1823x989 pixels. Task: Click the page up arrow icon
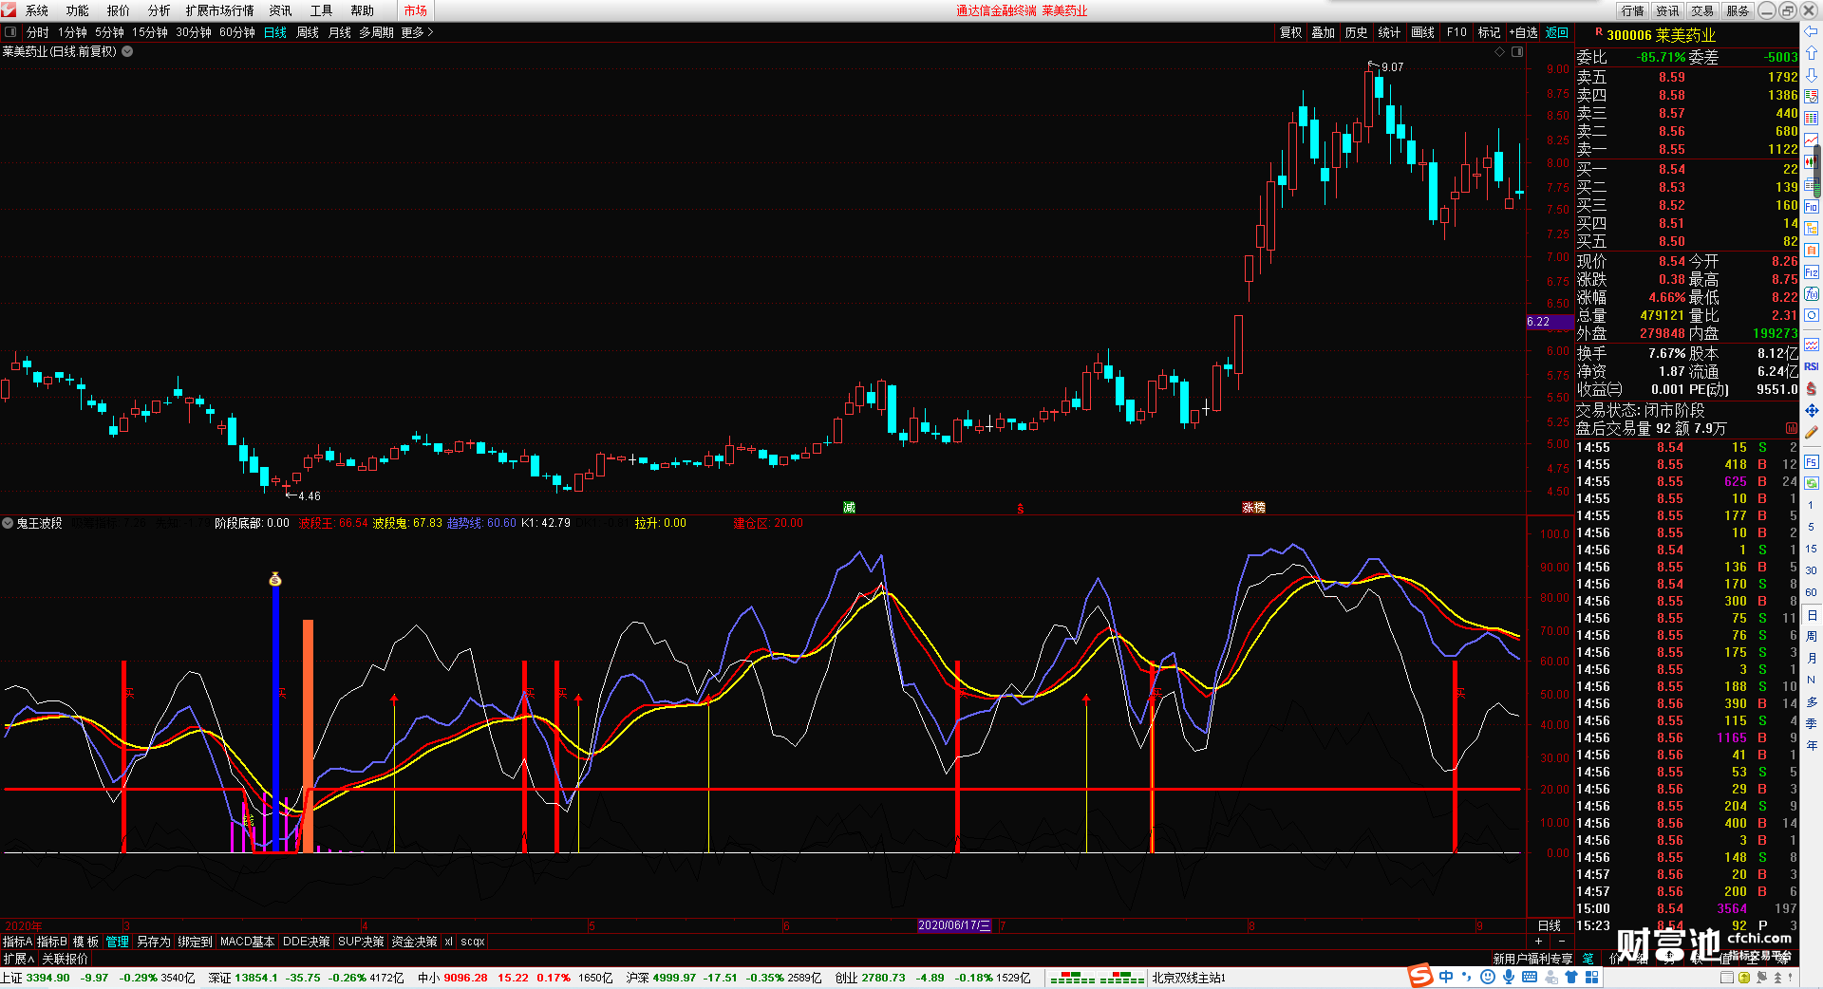click(1811, 53)
